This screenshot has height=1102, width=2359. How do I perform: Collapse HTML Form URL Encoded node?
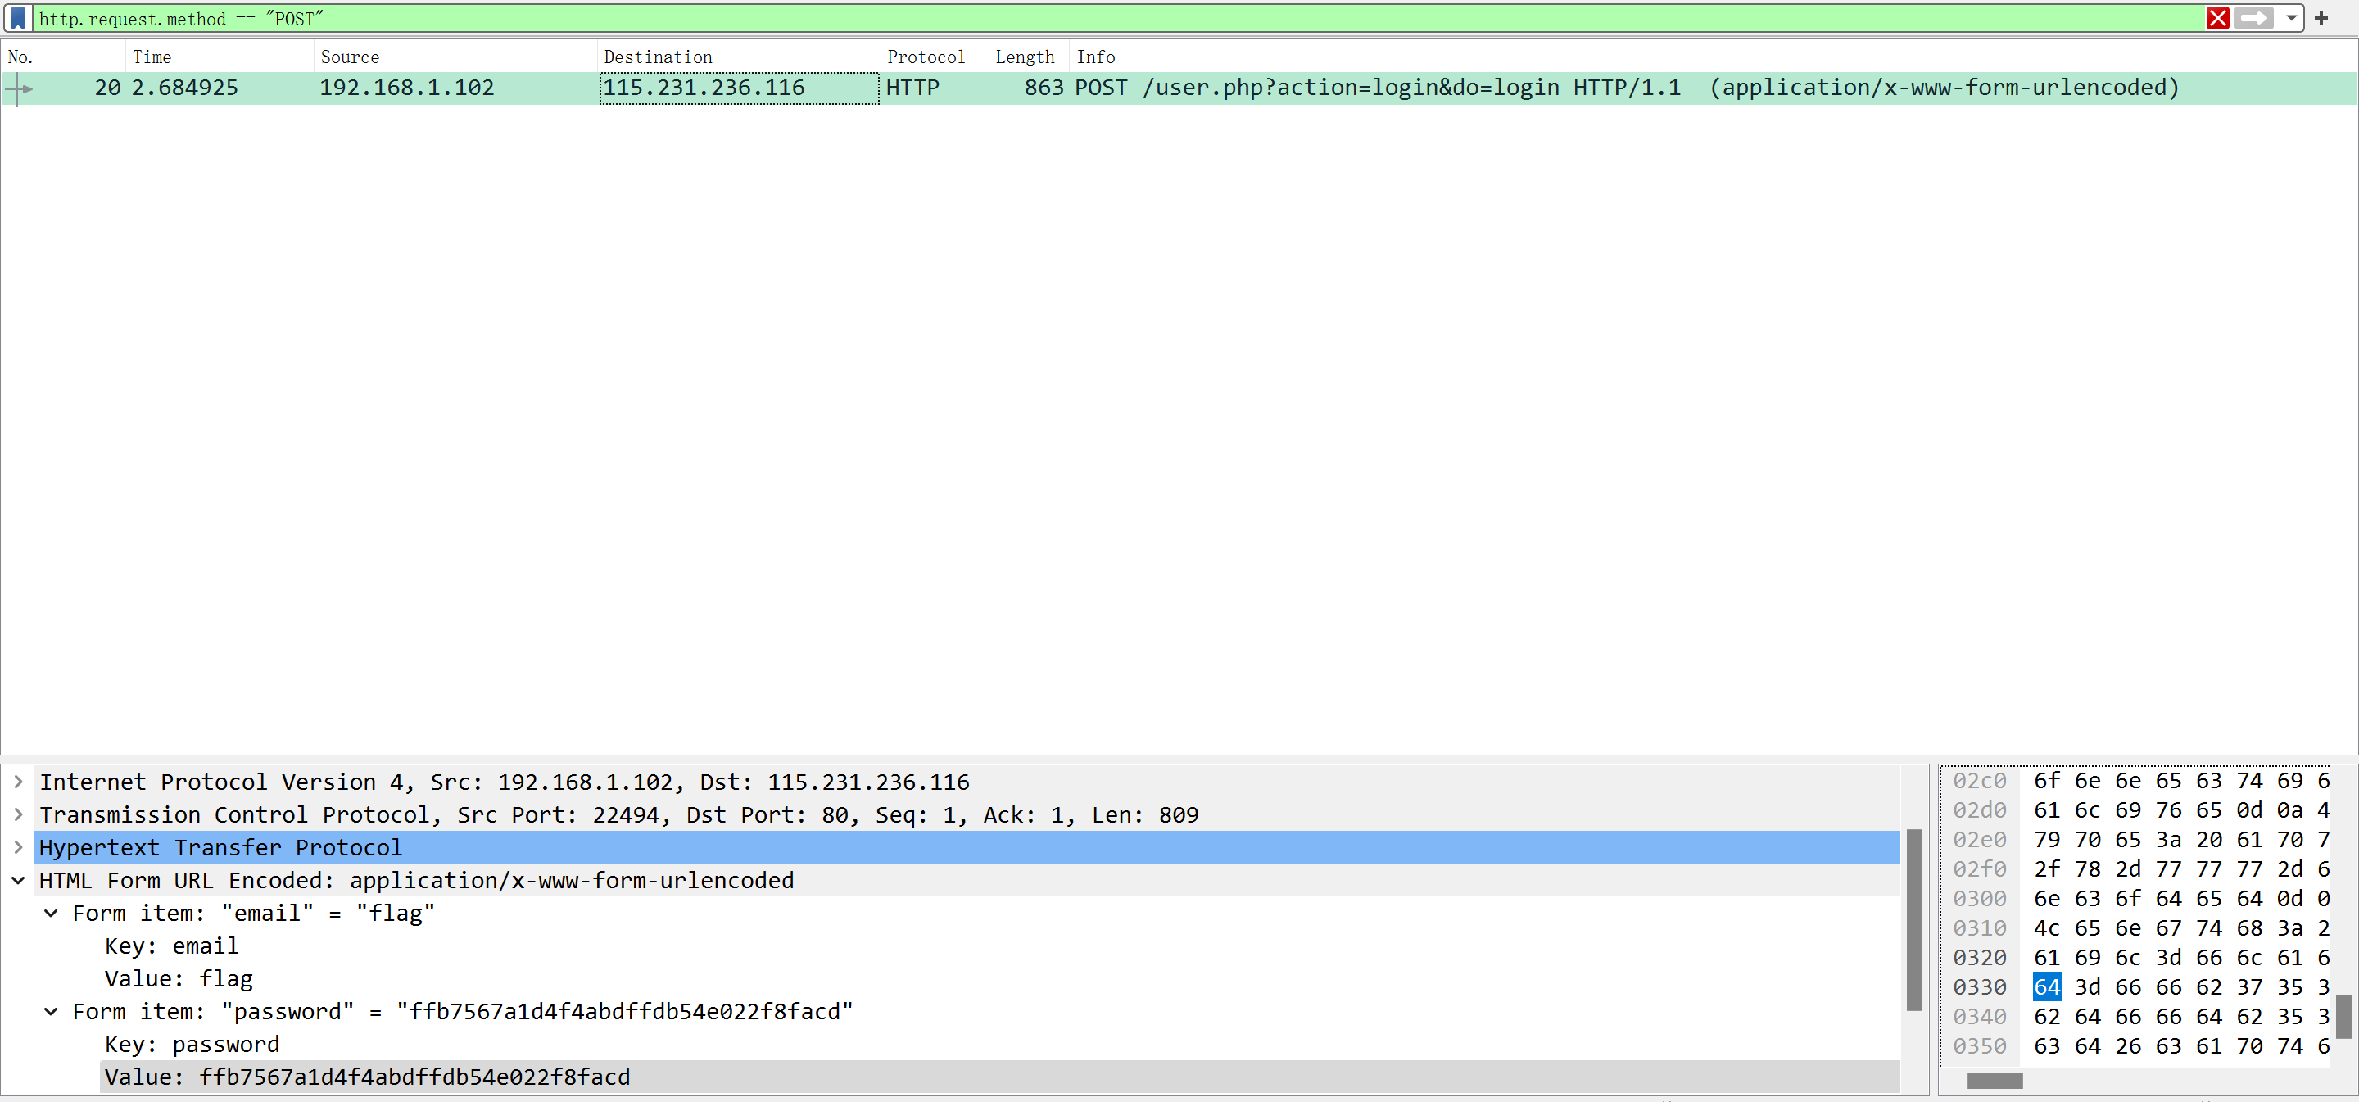point(18,880)
